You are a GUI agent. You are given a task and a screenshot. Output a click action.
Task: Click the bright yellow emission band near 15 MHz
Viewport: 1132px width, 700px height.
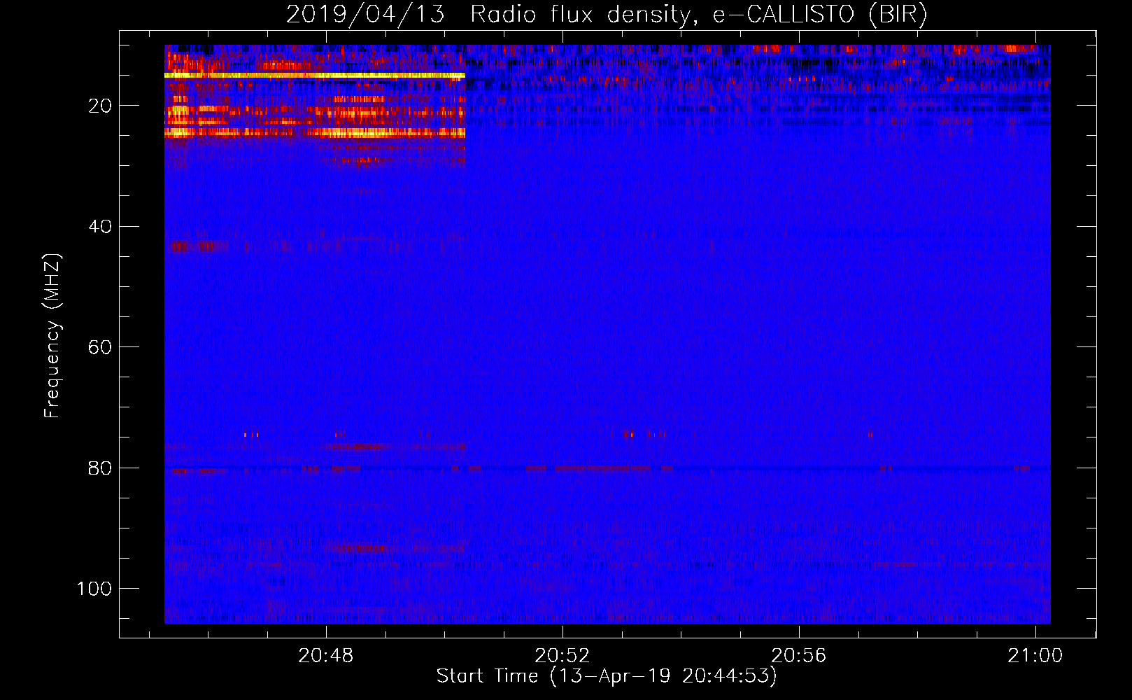coord(315,75)
